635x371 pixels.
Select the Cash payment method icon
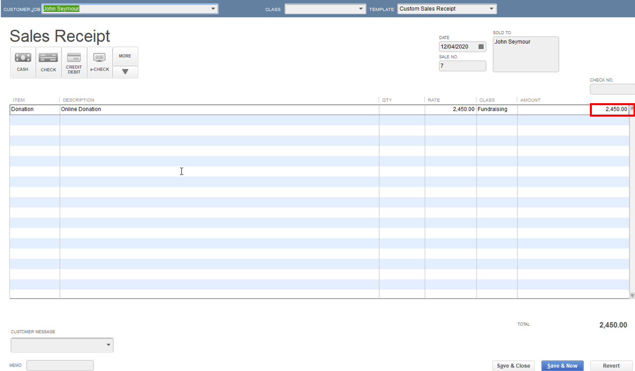tap(23, 62)
